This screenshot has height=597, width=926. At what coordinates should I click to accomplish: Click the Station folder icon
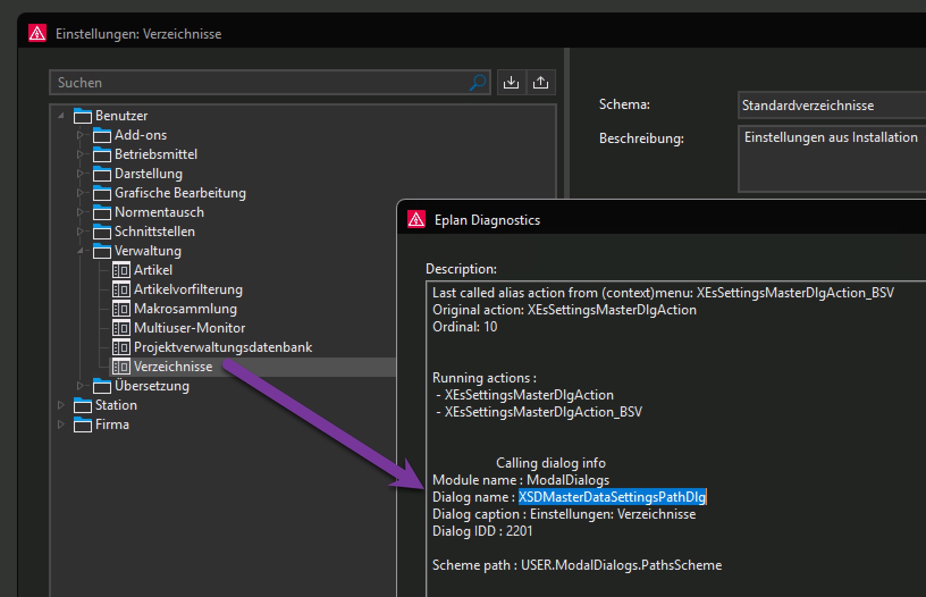(x=83, y=406)
